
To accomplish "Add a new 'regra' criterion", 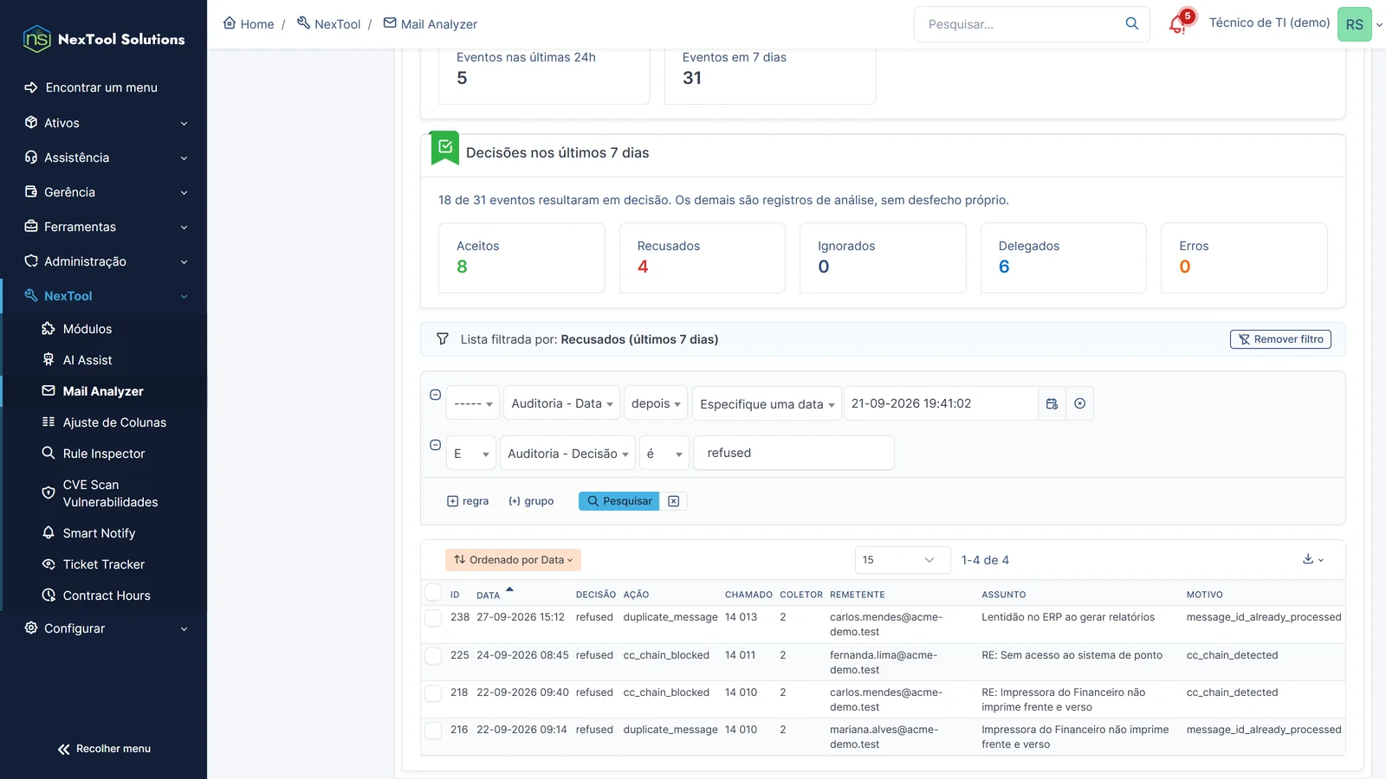I will pos(468,501).
